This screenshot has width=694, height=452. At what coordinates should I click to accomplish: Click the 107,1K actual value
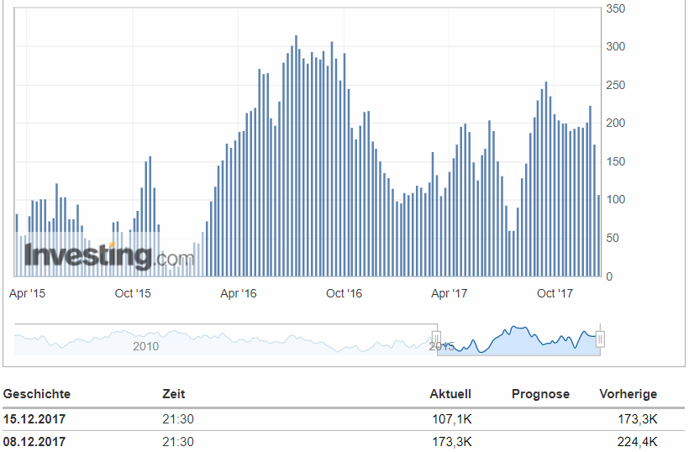[x=452, y=418]
